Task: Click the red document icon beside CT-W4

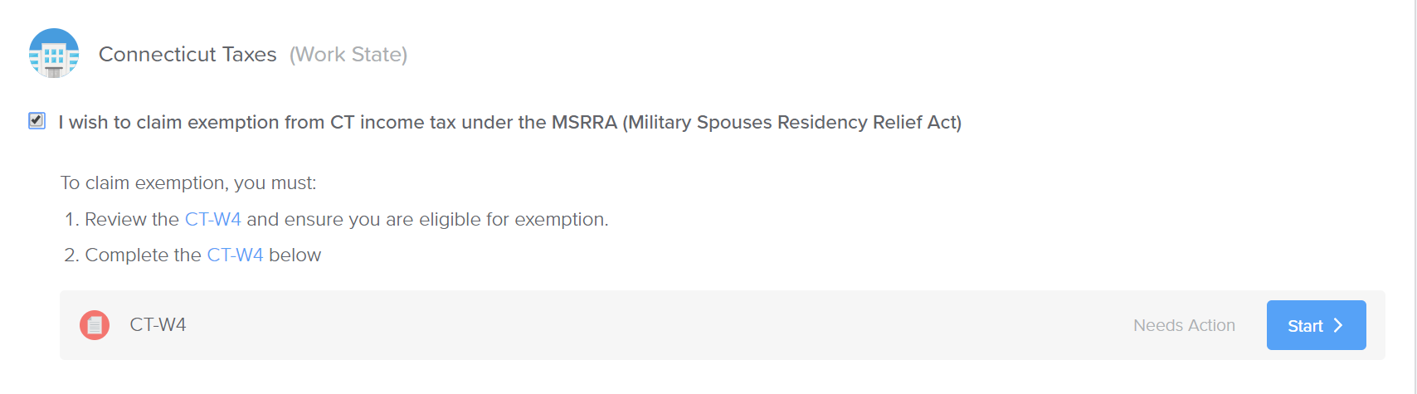Action: pos(95,325)
